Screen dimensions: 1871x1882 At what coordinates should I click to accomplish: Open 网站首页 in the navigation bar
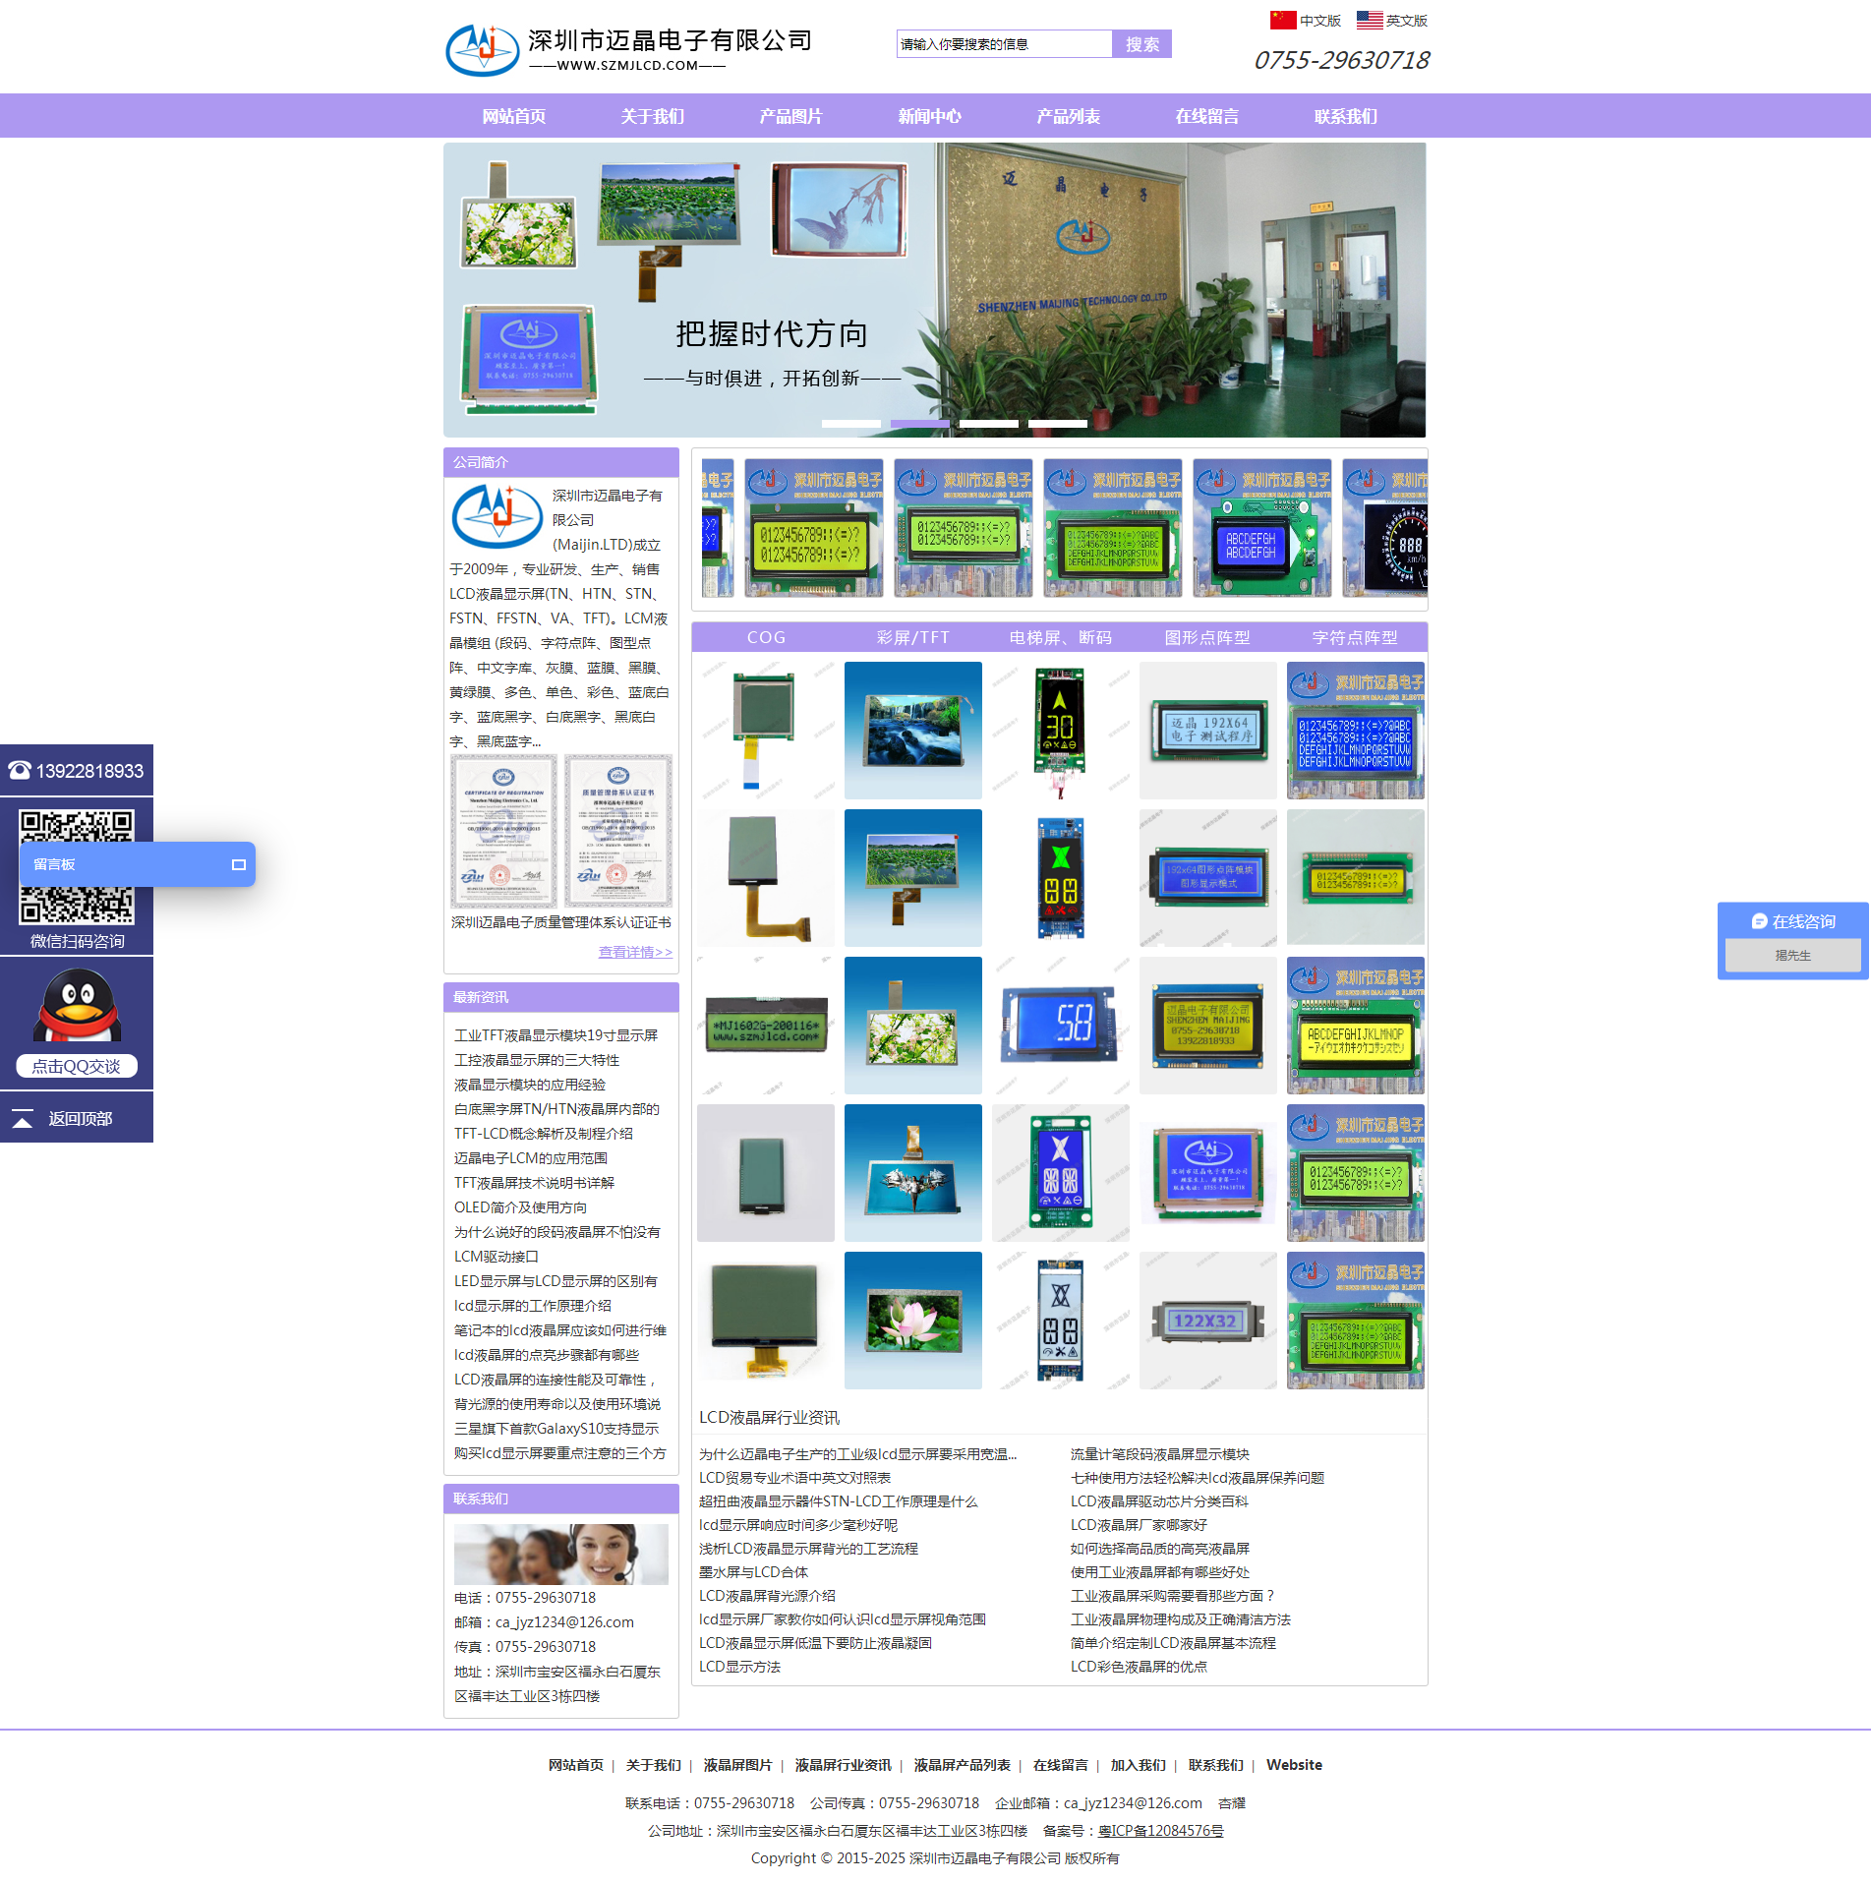pos(513,116)
